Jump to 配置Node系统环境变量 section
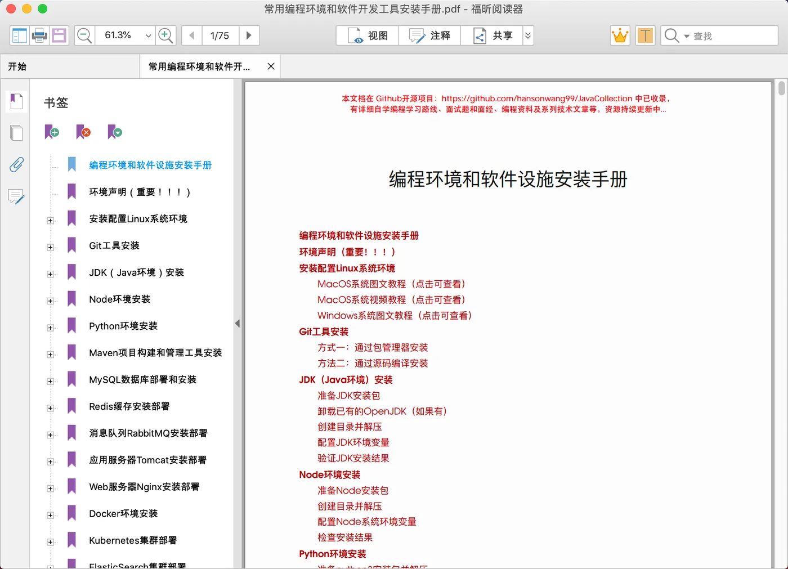 pyautogui.click(x=367, y=522)
